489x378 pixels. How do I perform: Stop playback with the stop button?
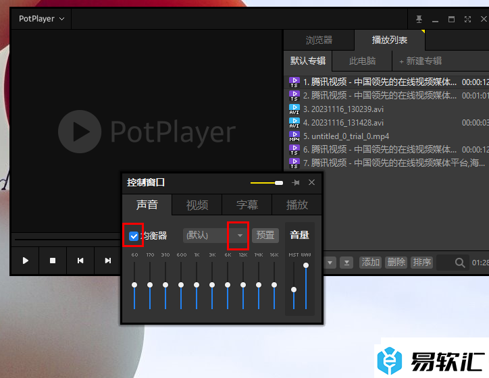click(53, 261)
